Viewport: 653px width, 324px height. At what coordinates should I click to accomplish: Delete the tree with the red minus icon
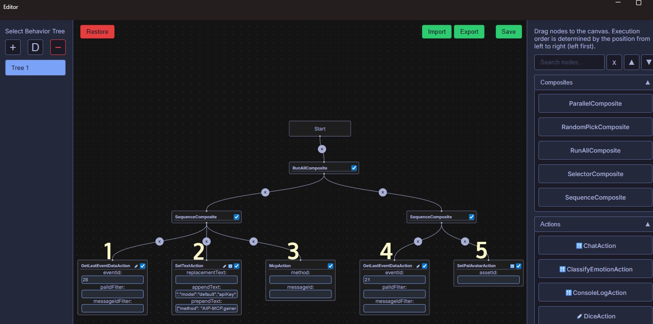pyautogui.click(x=58, y=47)
